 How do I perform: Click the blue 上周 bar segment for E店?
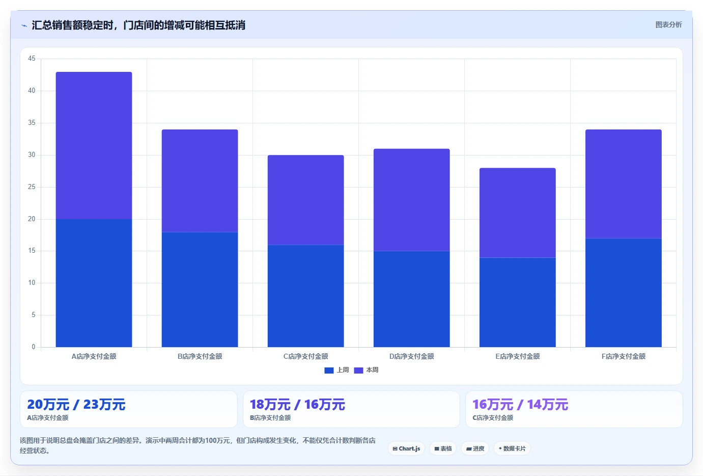pos(517,302)
